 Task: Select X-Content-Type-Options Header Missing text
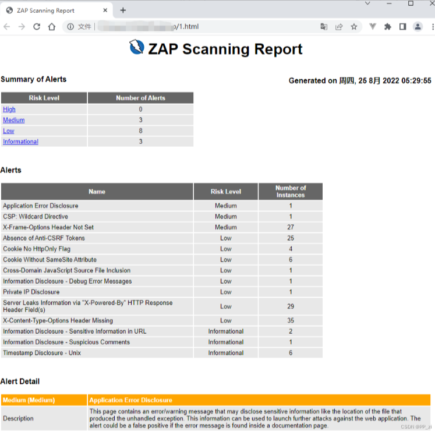(58, 320)
